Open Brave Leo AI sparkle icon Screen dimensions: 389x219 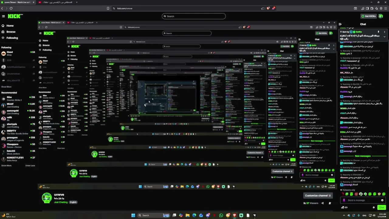pyautogui.click(x=377, y=8)
